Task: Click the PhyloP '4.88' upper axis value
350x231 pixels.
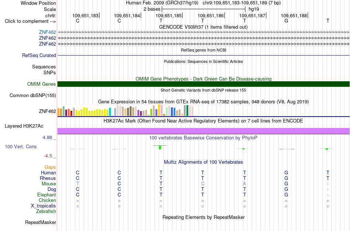Action: (x=47, y=138)
